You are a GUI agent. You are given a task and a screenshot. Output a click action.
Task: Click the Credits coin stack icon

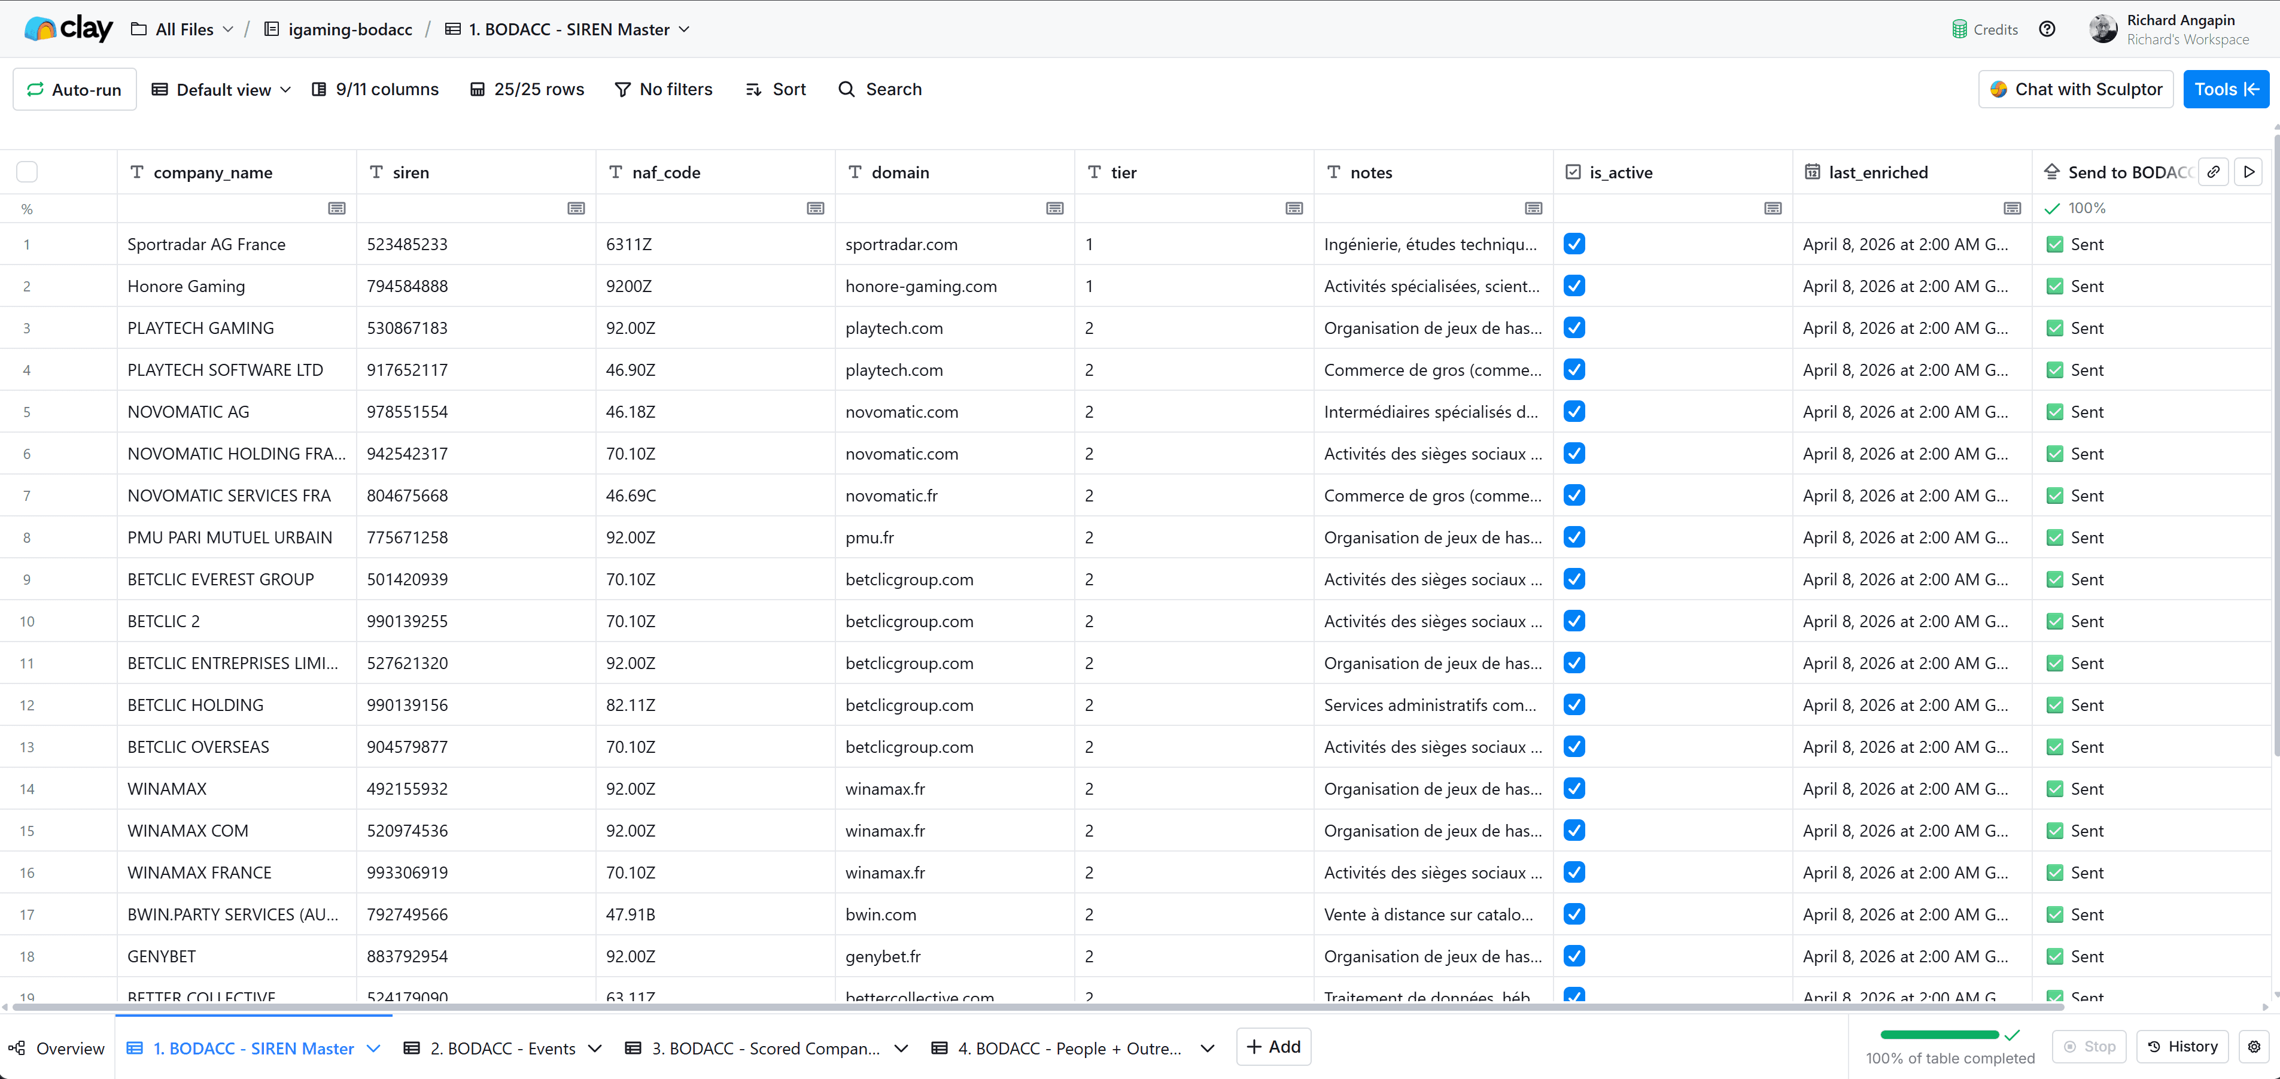(1959, 29)
